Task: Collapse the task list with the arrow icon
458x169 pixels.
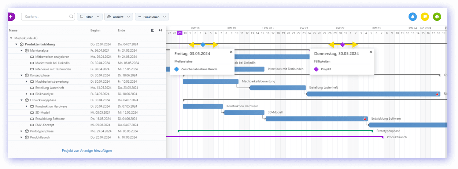Action: [160, 30]
